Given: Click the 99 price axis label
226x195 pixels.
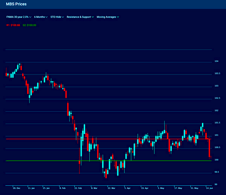Looking at the screenshot, I should coord(216,184).
